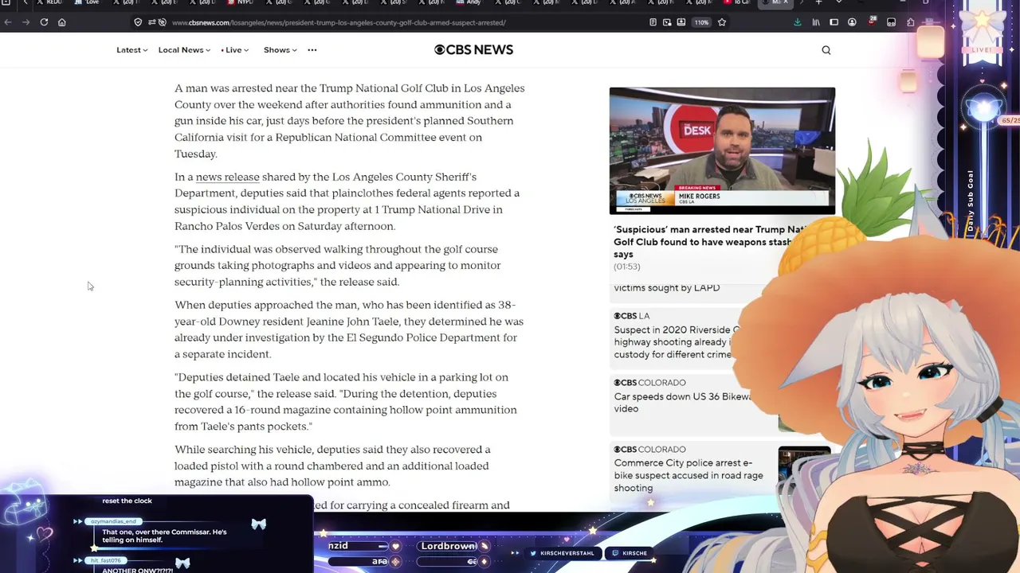Open the extensions puzzle icon

click(911, 22)
